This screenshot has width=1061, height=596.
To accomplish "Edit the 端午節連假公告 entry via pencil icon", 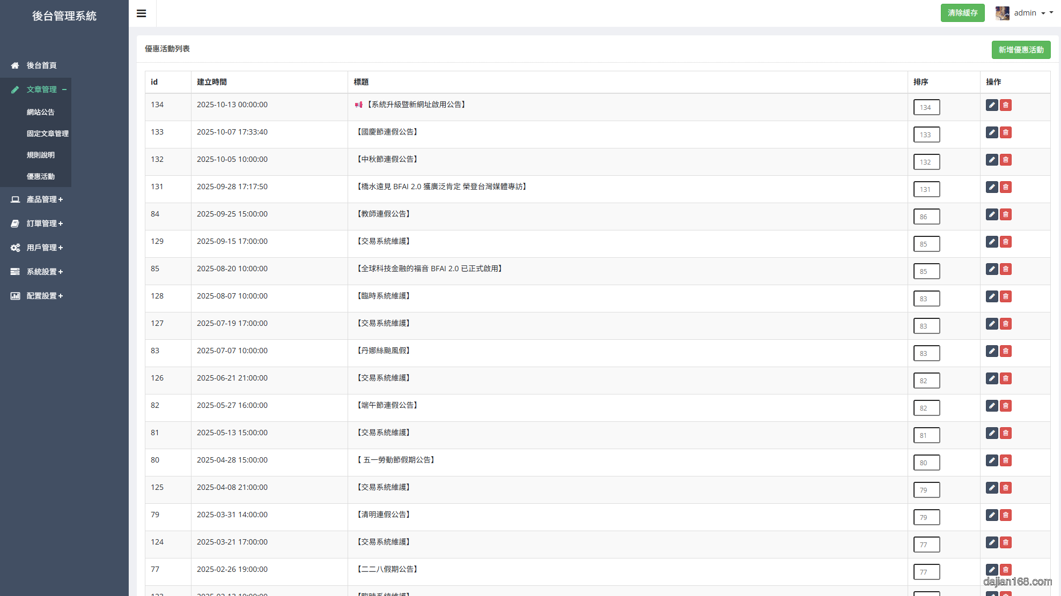I will (x=991, y=406).
